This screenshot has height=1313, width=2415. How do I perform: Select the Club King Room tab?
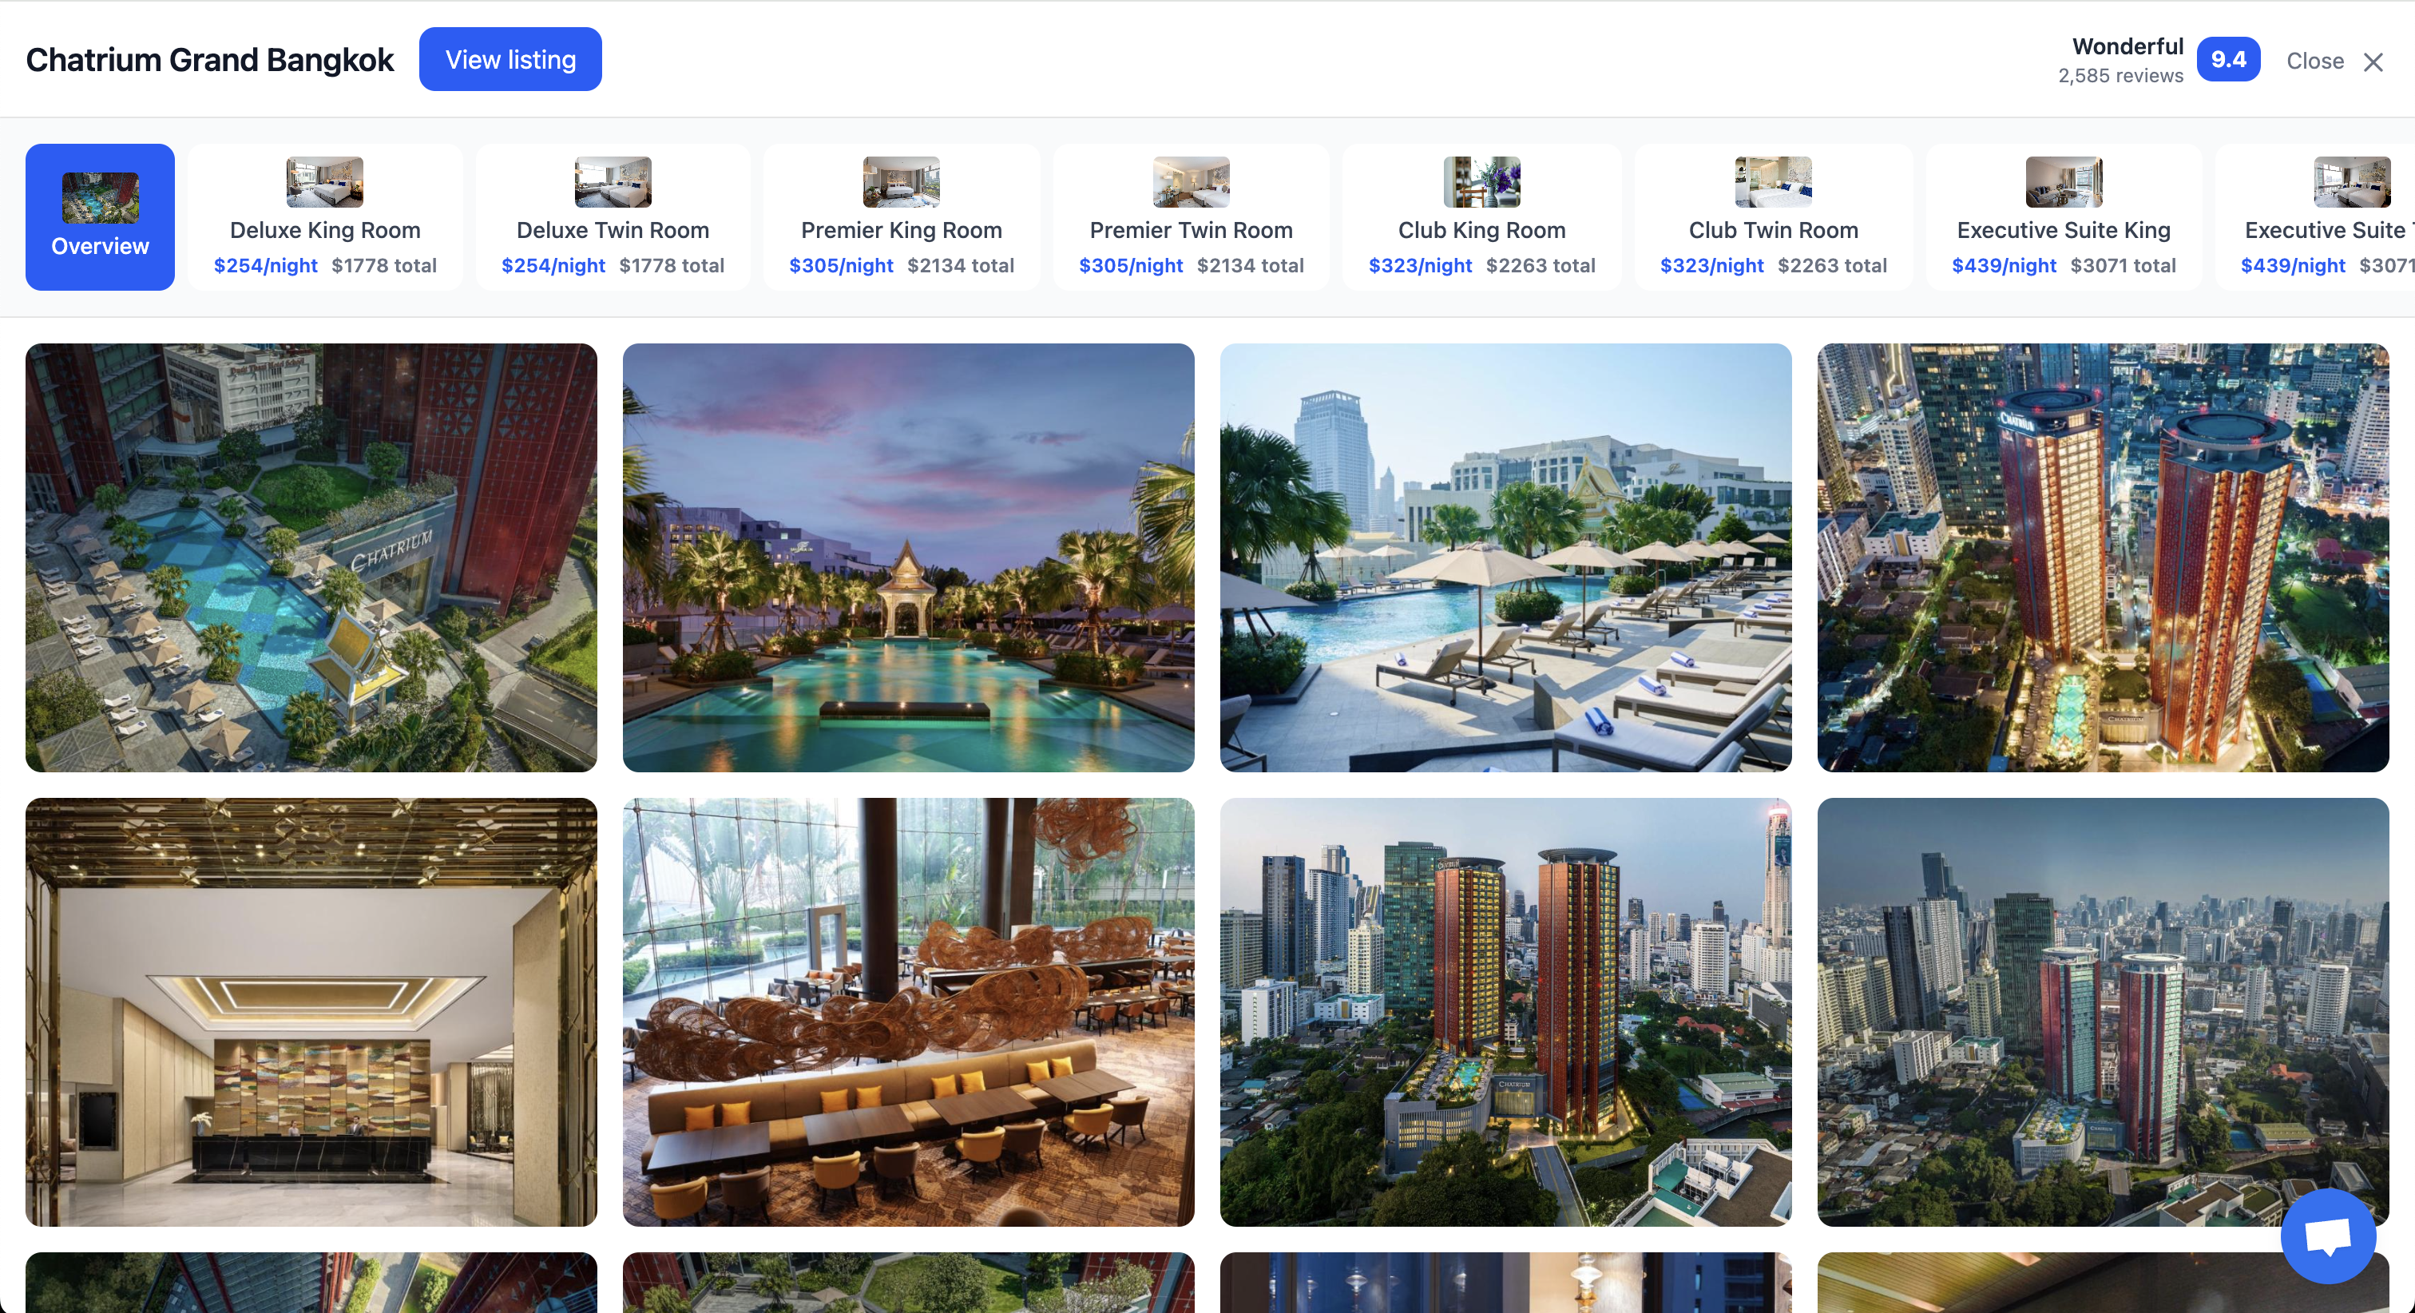(x=1482, y=216)
